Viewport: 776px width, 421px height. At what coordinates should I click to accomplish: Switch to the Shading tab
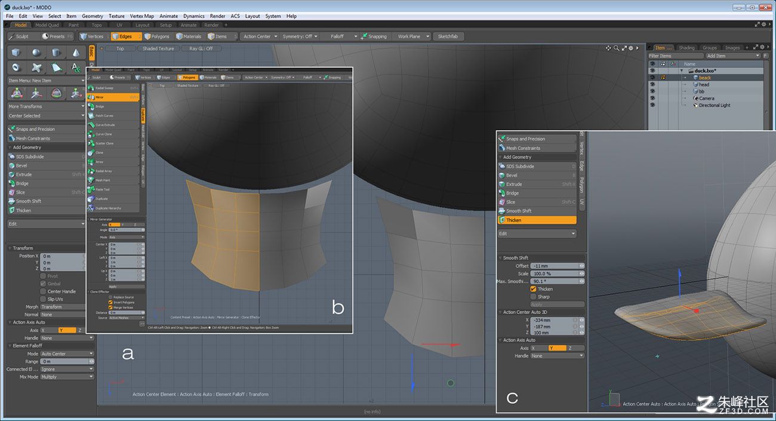pyautogui.click(x=686, y=48)
